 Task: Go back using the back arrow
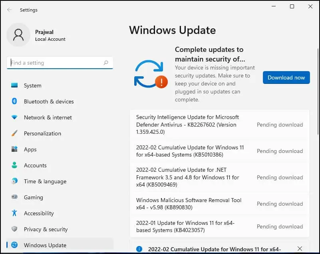coord(10,10)
